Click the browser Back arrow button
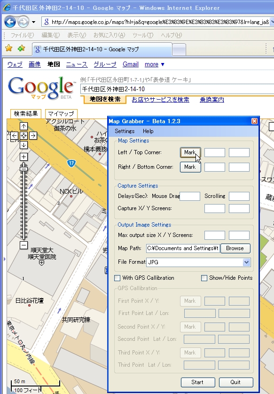This screenshot has width=274, height=394. click(10, 22)
